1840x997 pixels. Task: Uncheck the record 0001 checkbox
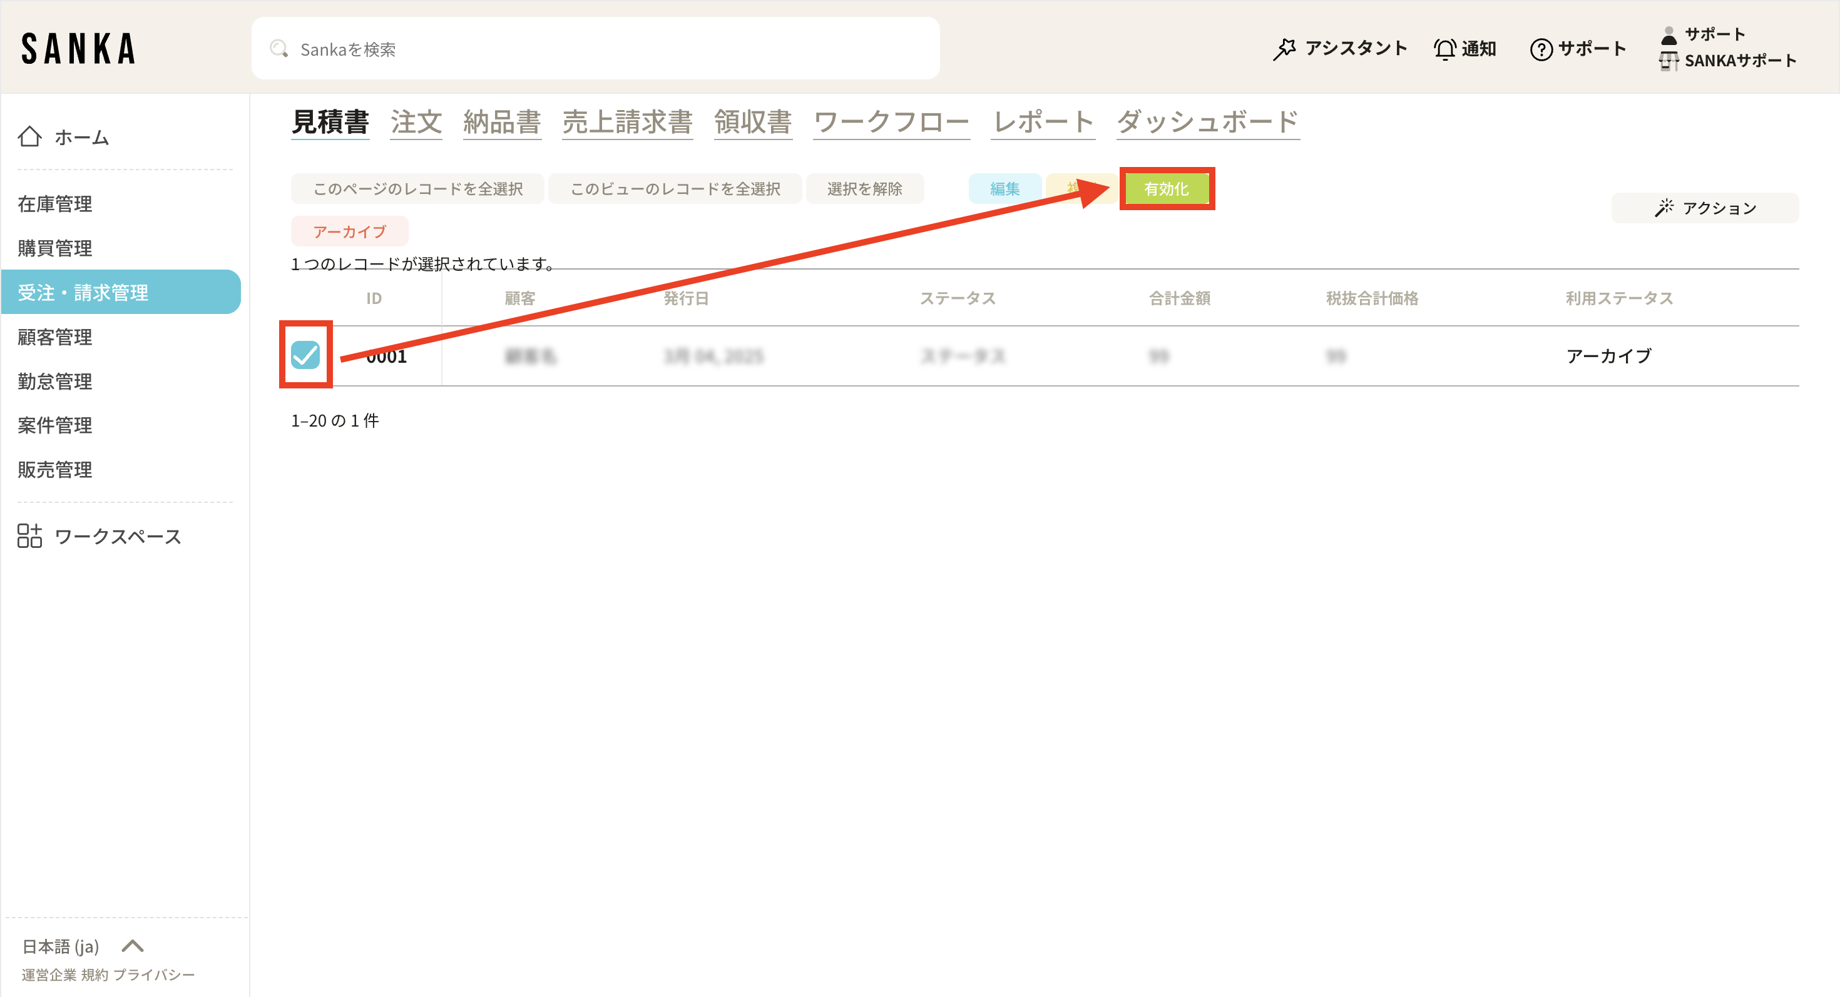(x=305, y=355)
